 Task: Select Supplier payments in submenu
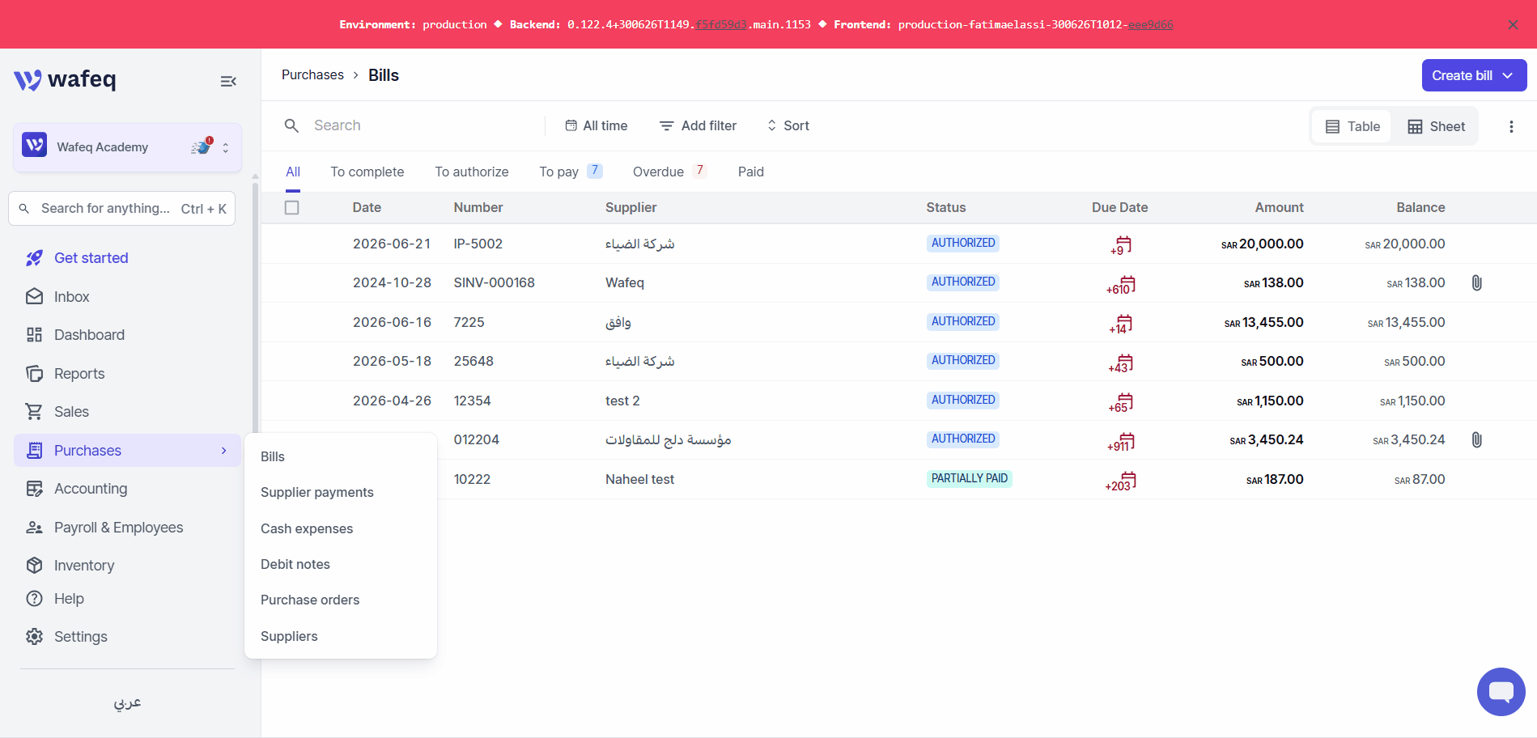(x=317, y=492)
